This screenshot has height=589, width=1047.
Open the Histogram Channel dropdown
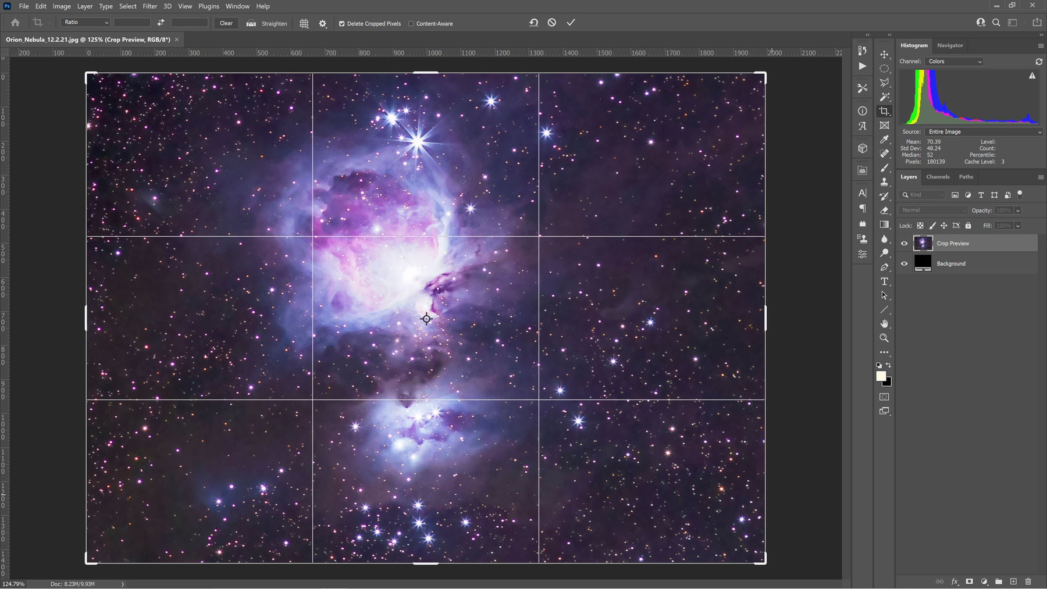[954, 62]
